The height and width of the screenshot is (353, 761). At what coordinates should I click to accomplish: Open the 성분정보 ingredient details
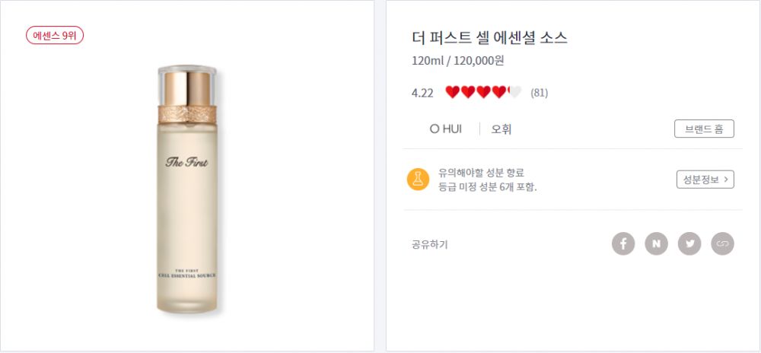[705, 180]
